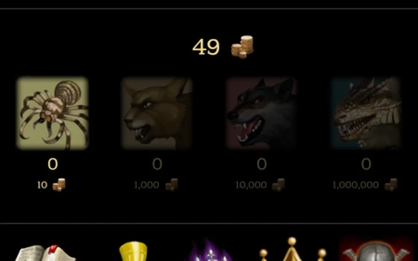The height and width of the screenshot is (261, 418).
Task: Open the golden crown icon
Action: point(292,249)
